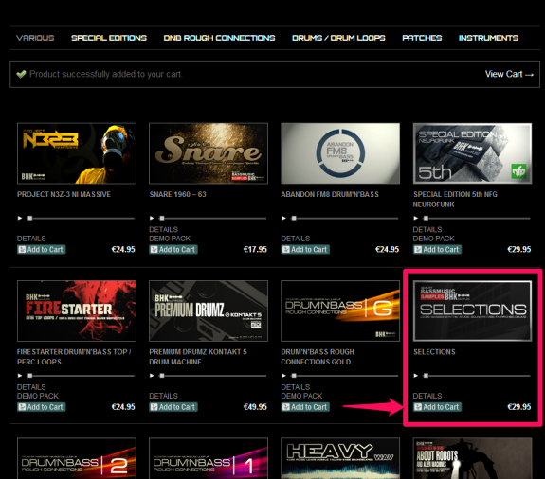
Task: Open the Selections product thumbnail
Action: click(x=472, y=310)
